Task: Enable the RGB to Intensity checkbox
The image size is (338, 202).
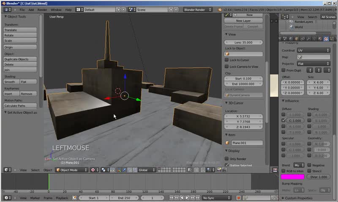Action: [x=283, y=171]
